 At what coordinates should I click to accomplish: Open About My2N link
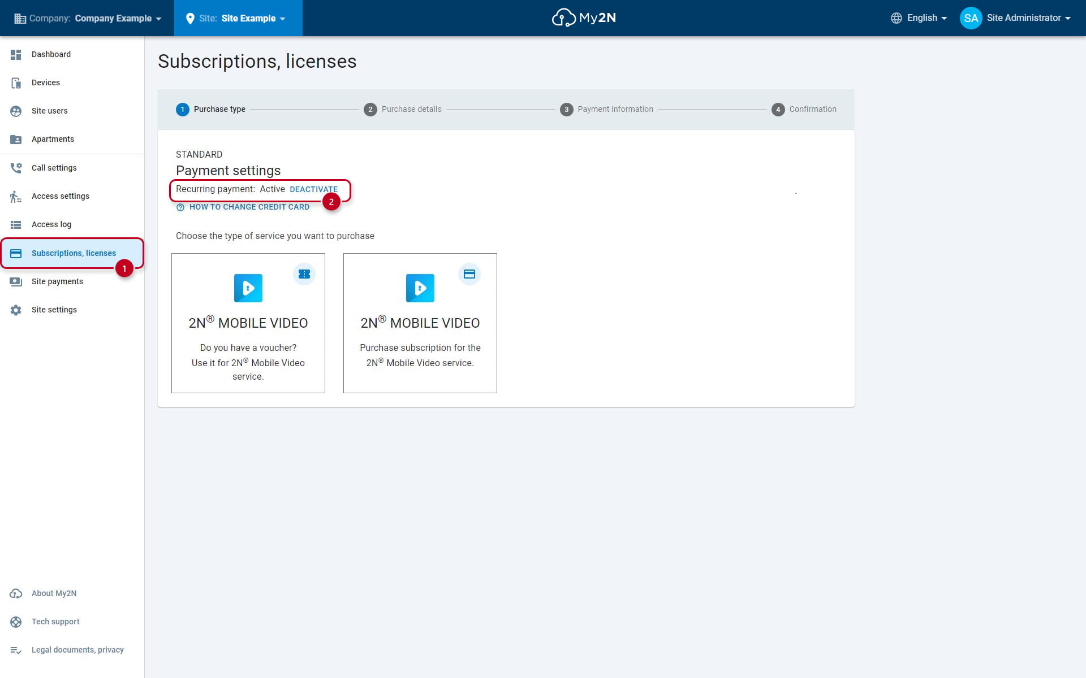click(x=72, y=593)
